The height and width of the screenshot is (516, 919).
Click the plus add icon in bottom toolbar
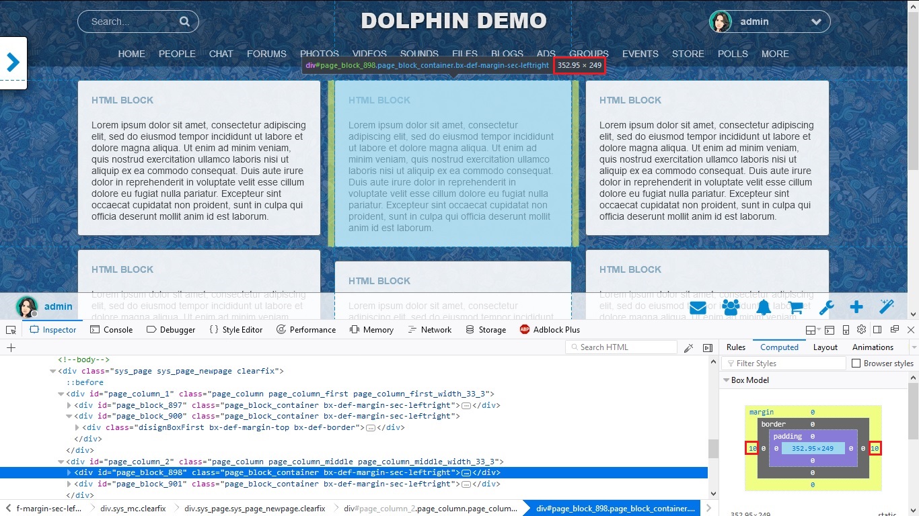click(x=856, y=308)
